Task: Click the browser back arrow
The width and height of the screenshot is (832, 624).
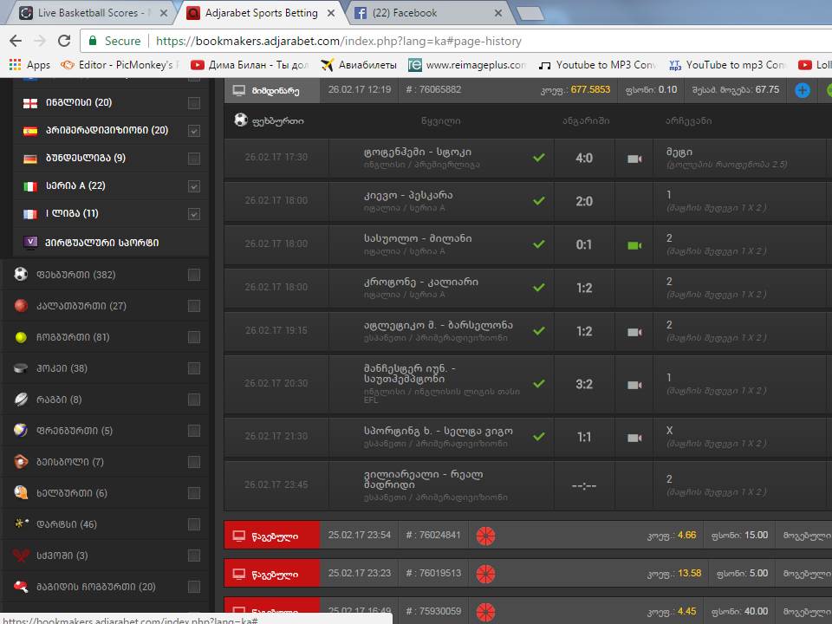Action: click(16, 41)
